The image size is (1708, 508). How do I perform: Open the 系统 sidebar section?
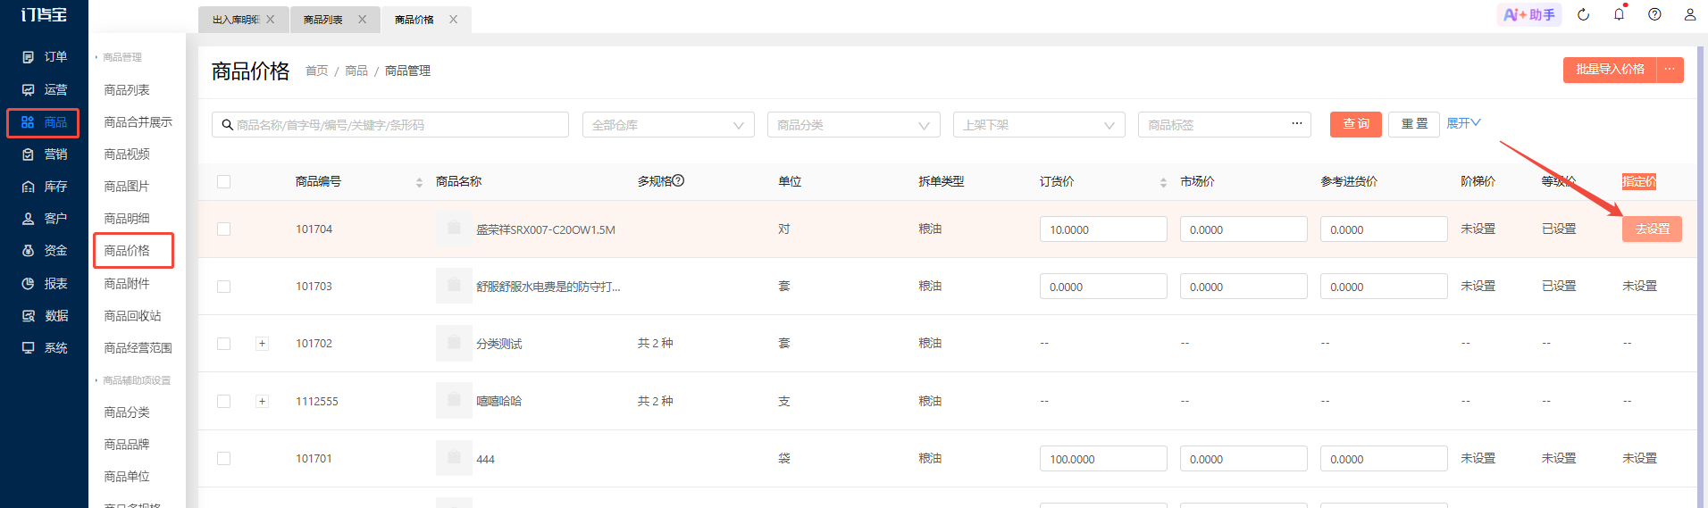pyautogui.click(x=44, y=348)
